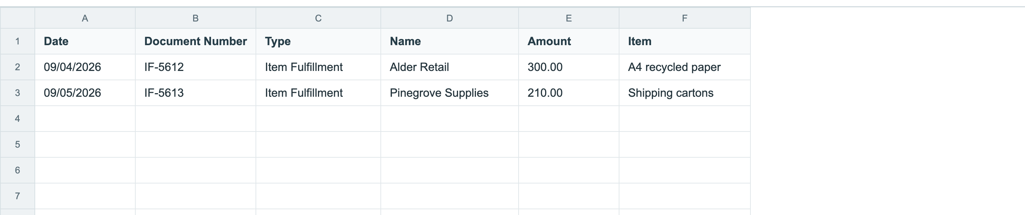The width and height of the screenshot is (1025, 215).
Task: Select the cell containing IF-5613
Action: pyautogui.click(x=195, y=93)
